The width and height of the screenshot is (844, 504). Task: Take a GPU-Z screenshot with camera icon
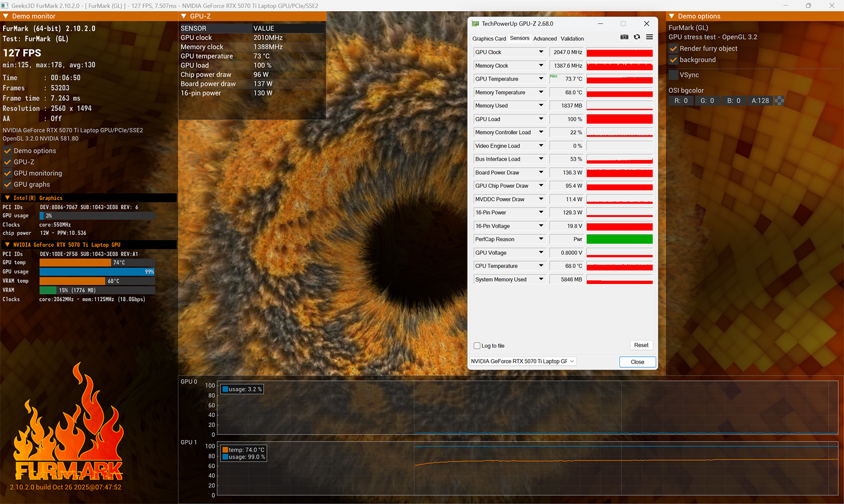pos(624,37)
